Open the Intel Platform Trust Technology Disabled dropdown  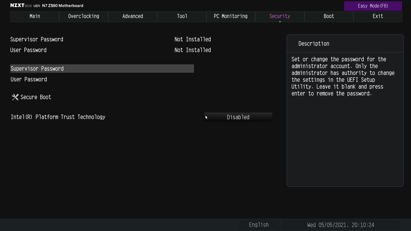click(x=238, y=117)
